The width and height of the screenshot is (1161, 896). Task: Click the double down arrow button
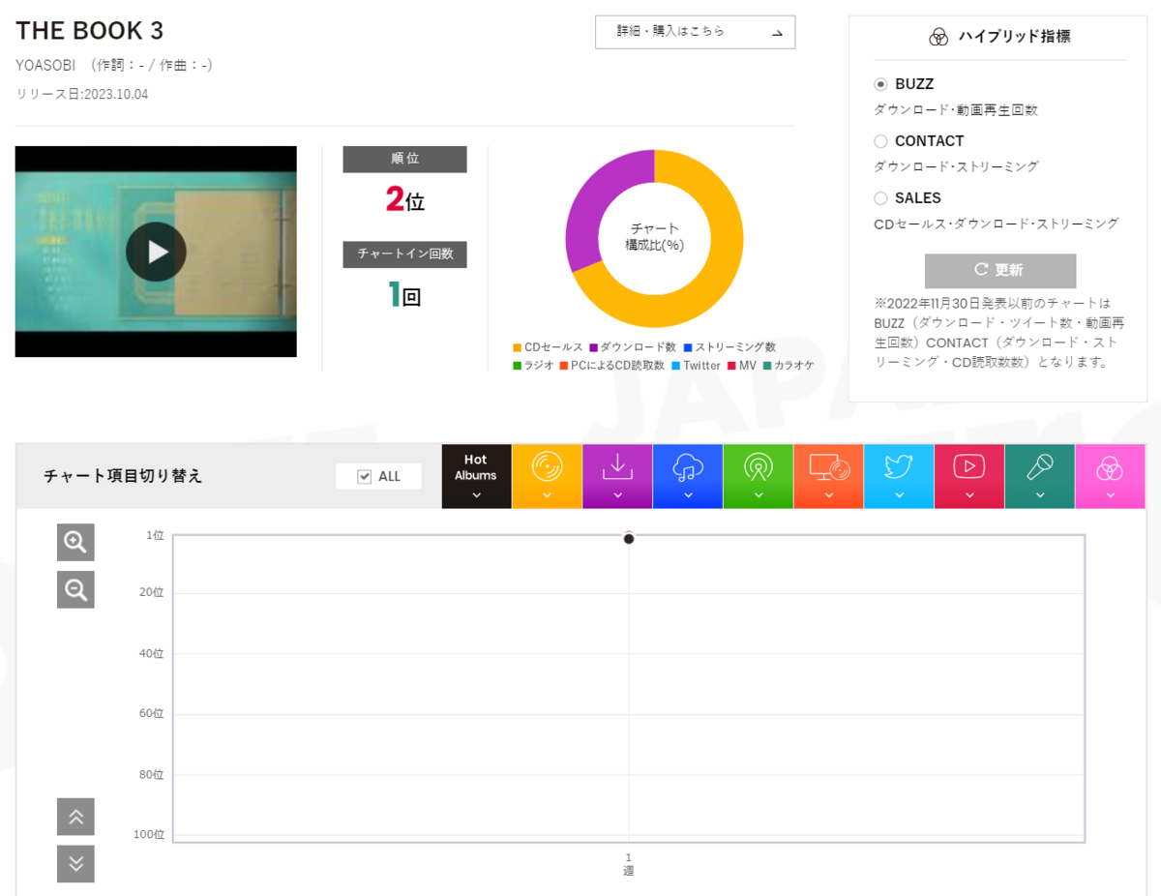75,864
